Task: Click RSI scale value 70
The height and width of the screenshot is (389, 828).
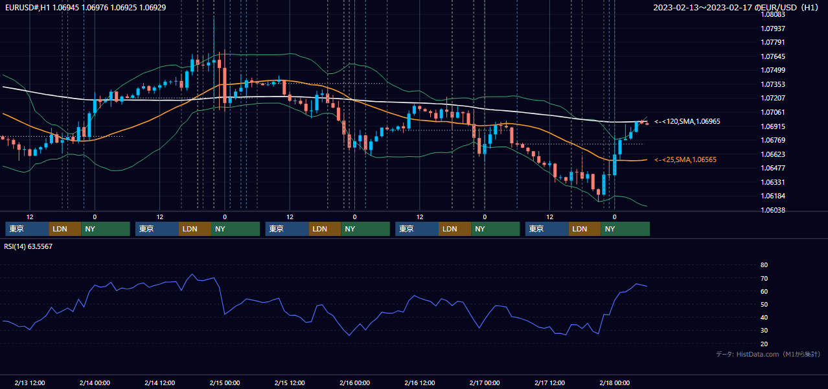Action: [764, 278]
